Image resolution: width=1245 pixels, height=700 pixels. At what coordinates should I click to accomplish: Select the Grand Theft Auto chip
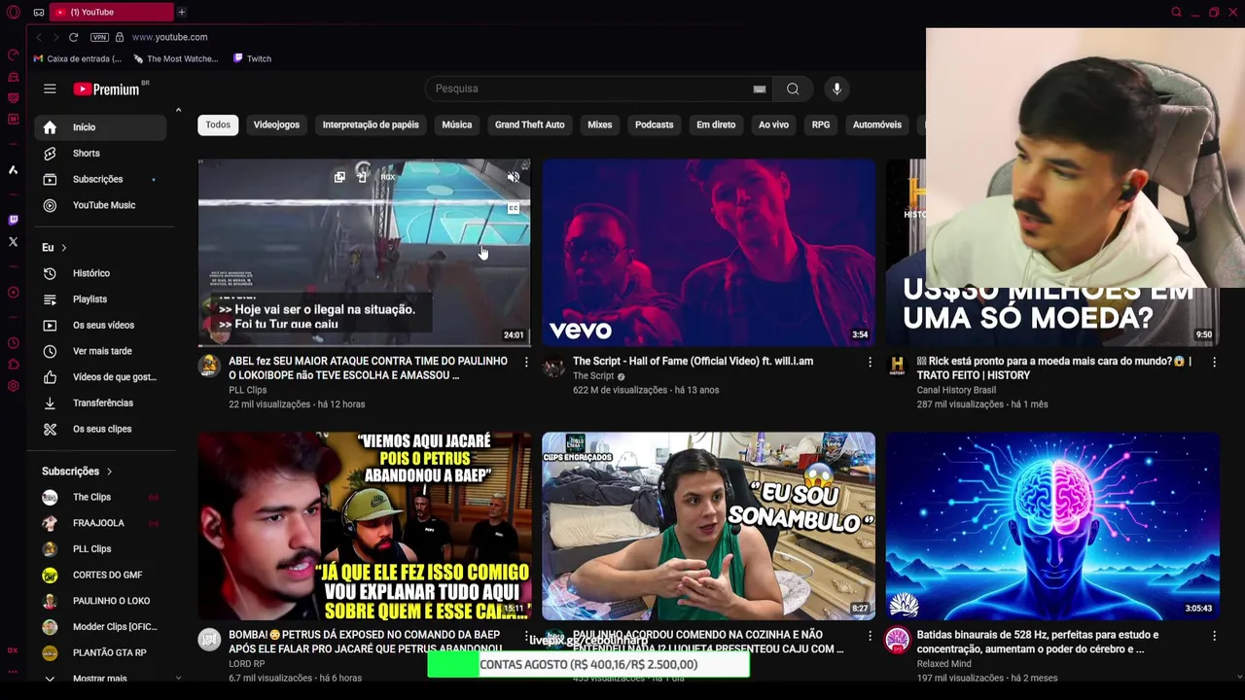pos(529,124)
